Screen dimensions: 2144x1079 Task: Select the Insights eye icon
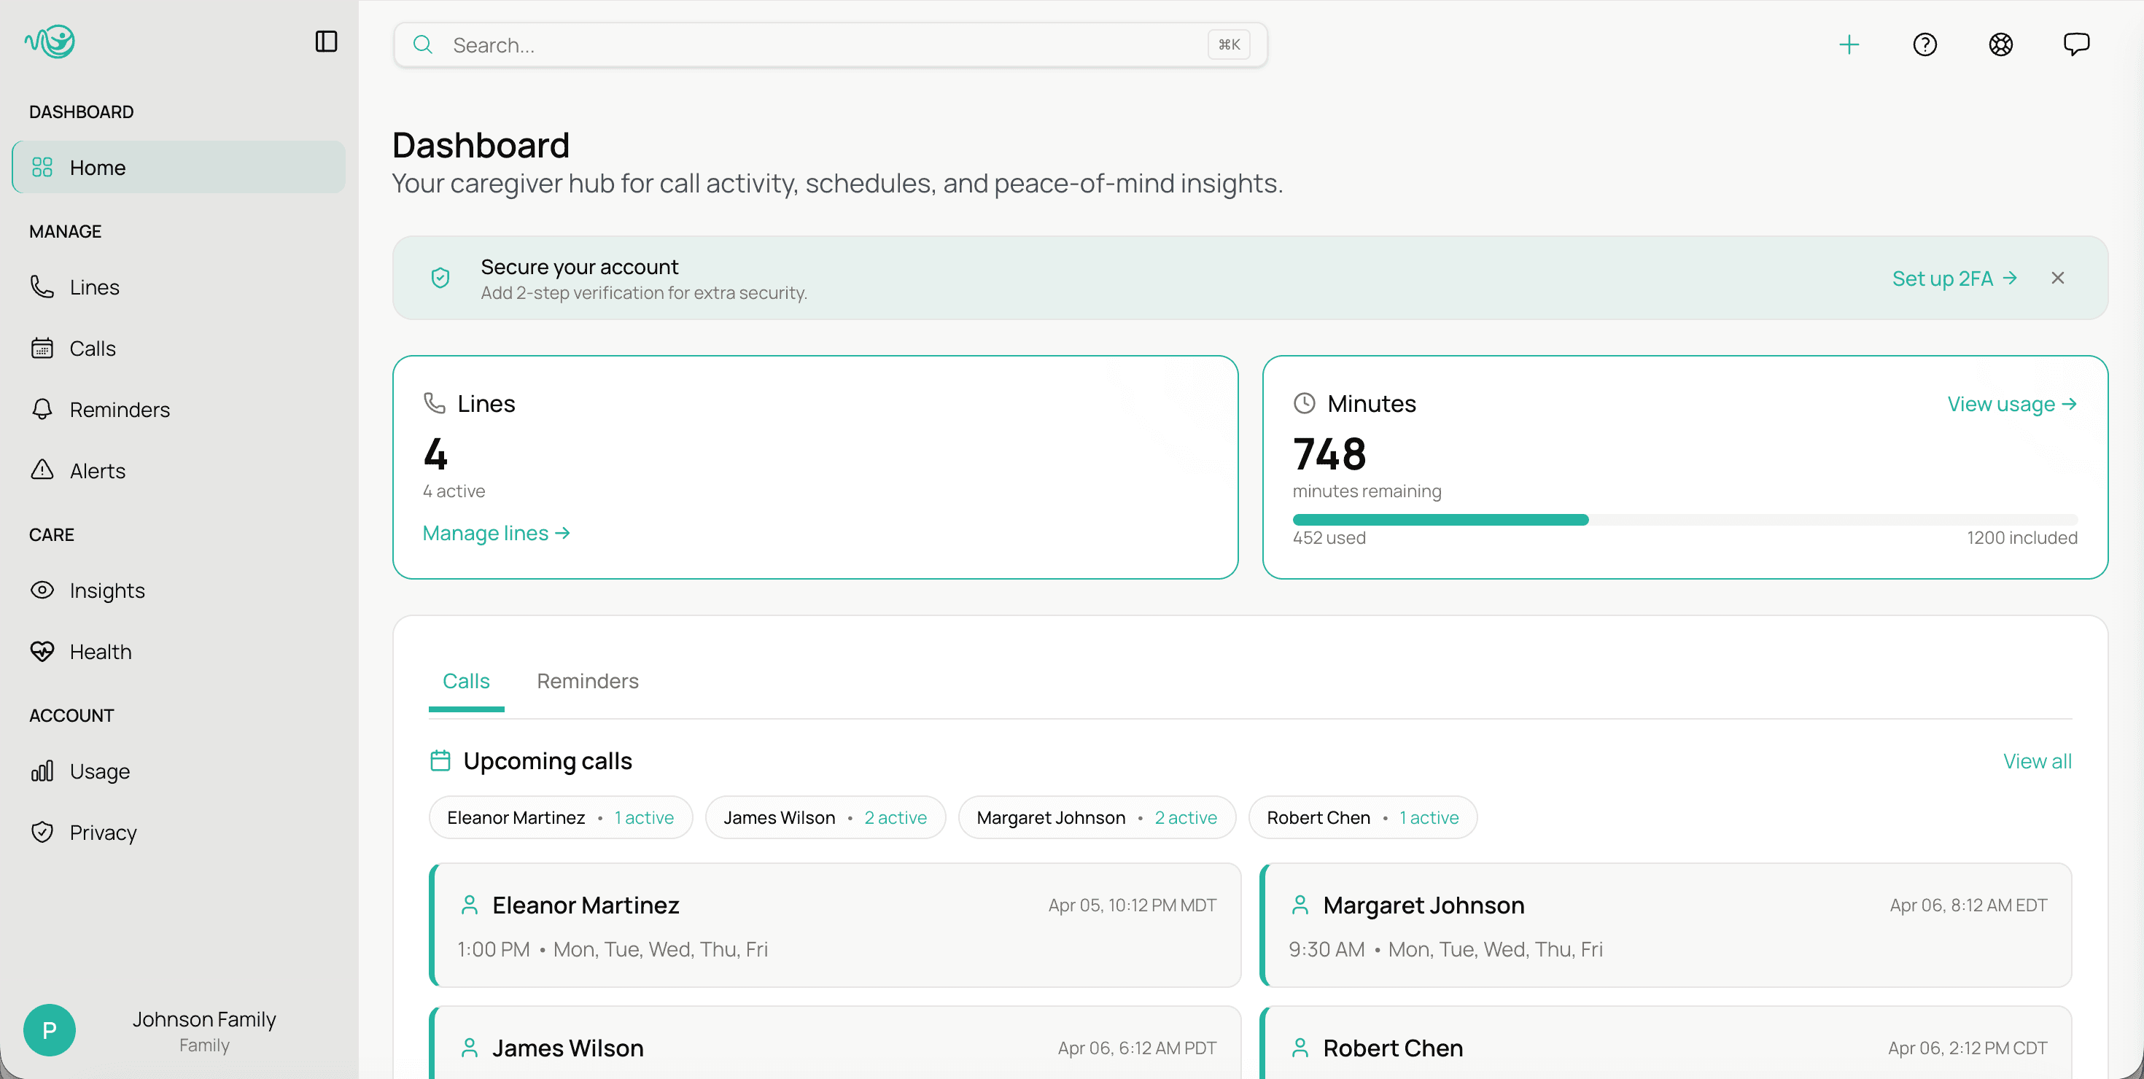pyautogui.click(x=42, y=590)
